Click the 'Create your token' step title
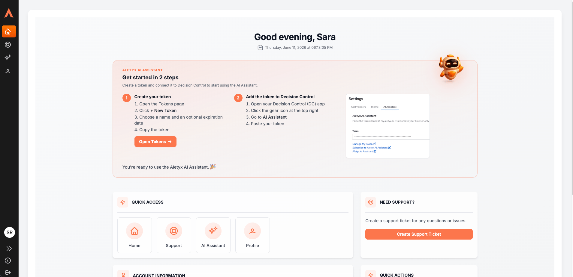This screenshot has width=573, height=277. click(x=152, y=97)
